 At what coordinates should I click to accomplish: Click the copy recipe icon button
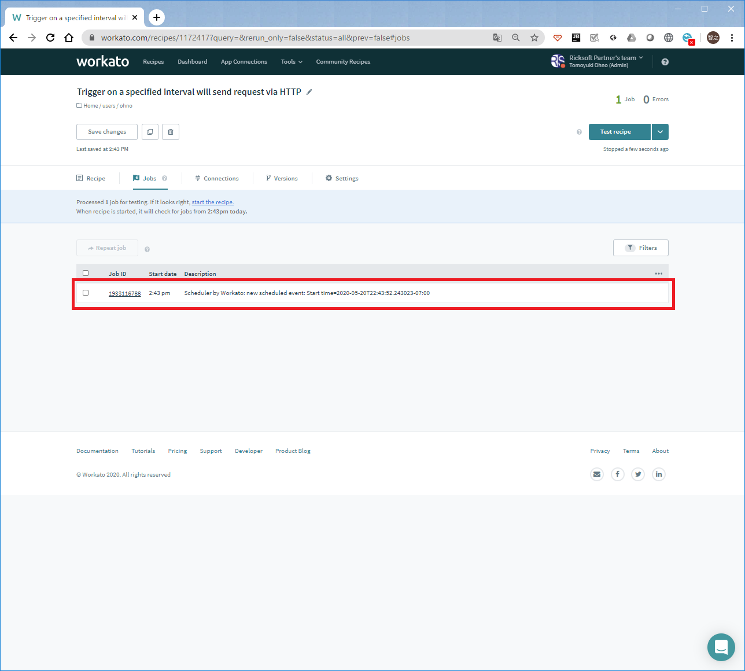pyautogui.click(x=150, y=132)
